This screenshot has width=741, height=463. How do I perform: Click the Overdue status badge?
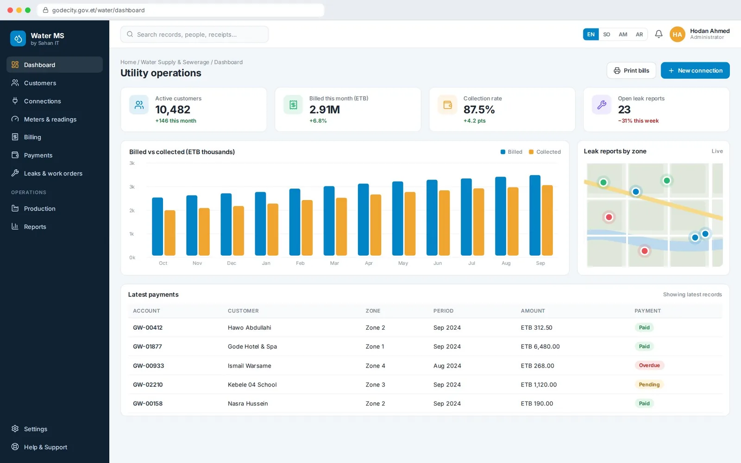649,365
